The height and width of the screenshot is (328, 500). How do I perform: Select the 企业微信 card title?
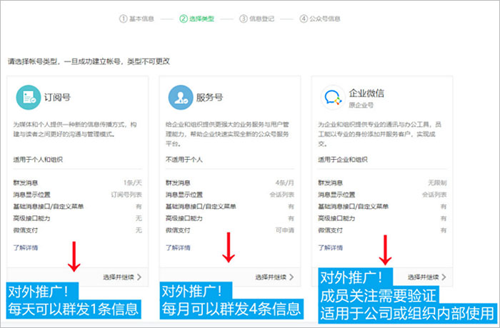click(x=366, y=92)
